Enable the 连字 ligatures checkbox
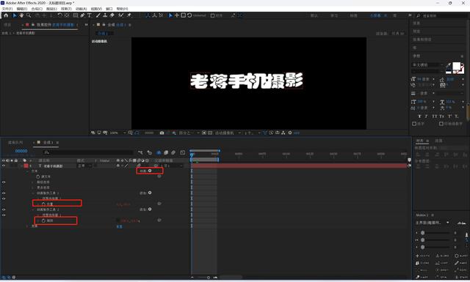 414,124
